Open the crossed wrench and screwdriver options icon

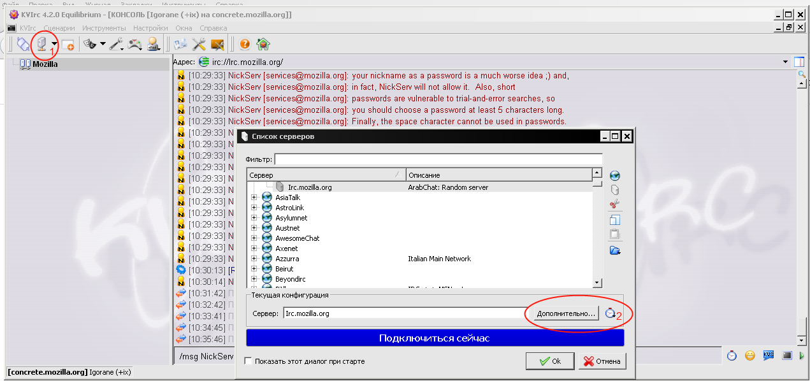pos(199,44)
